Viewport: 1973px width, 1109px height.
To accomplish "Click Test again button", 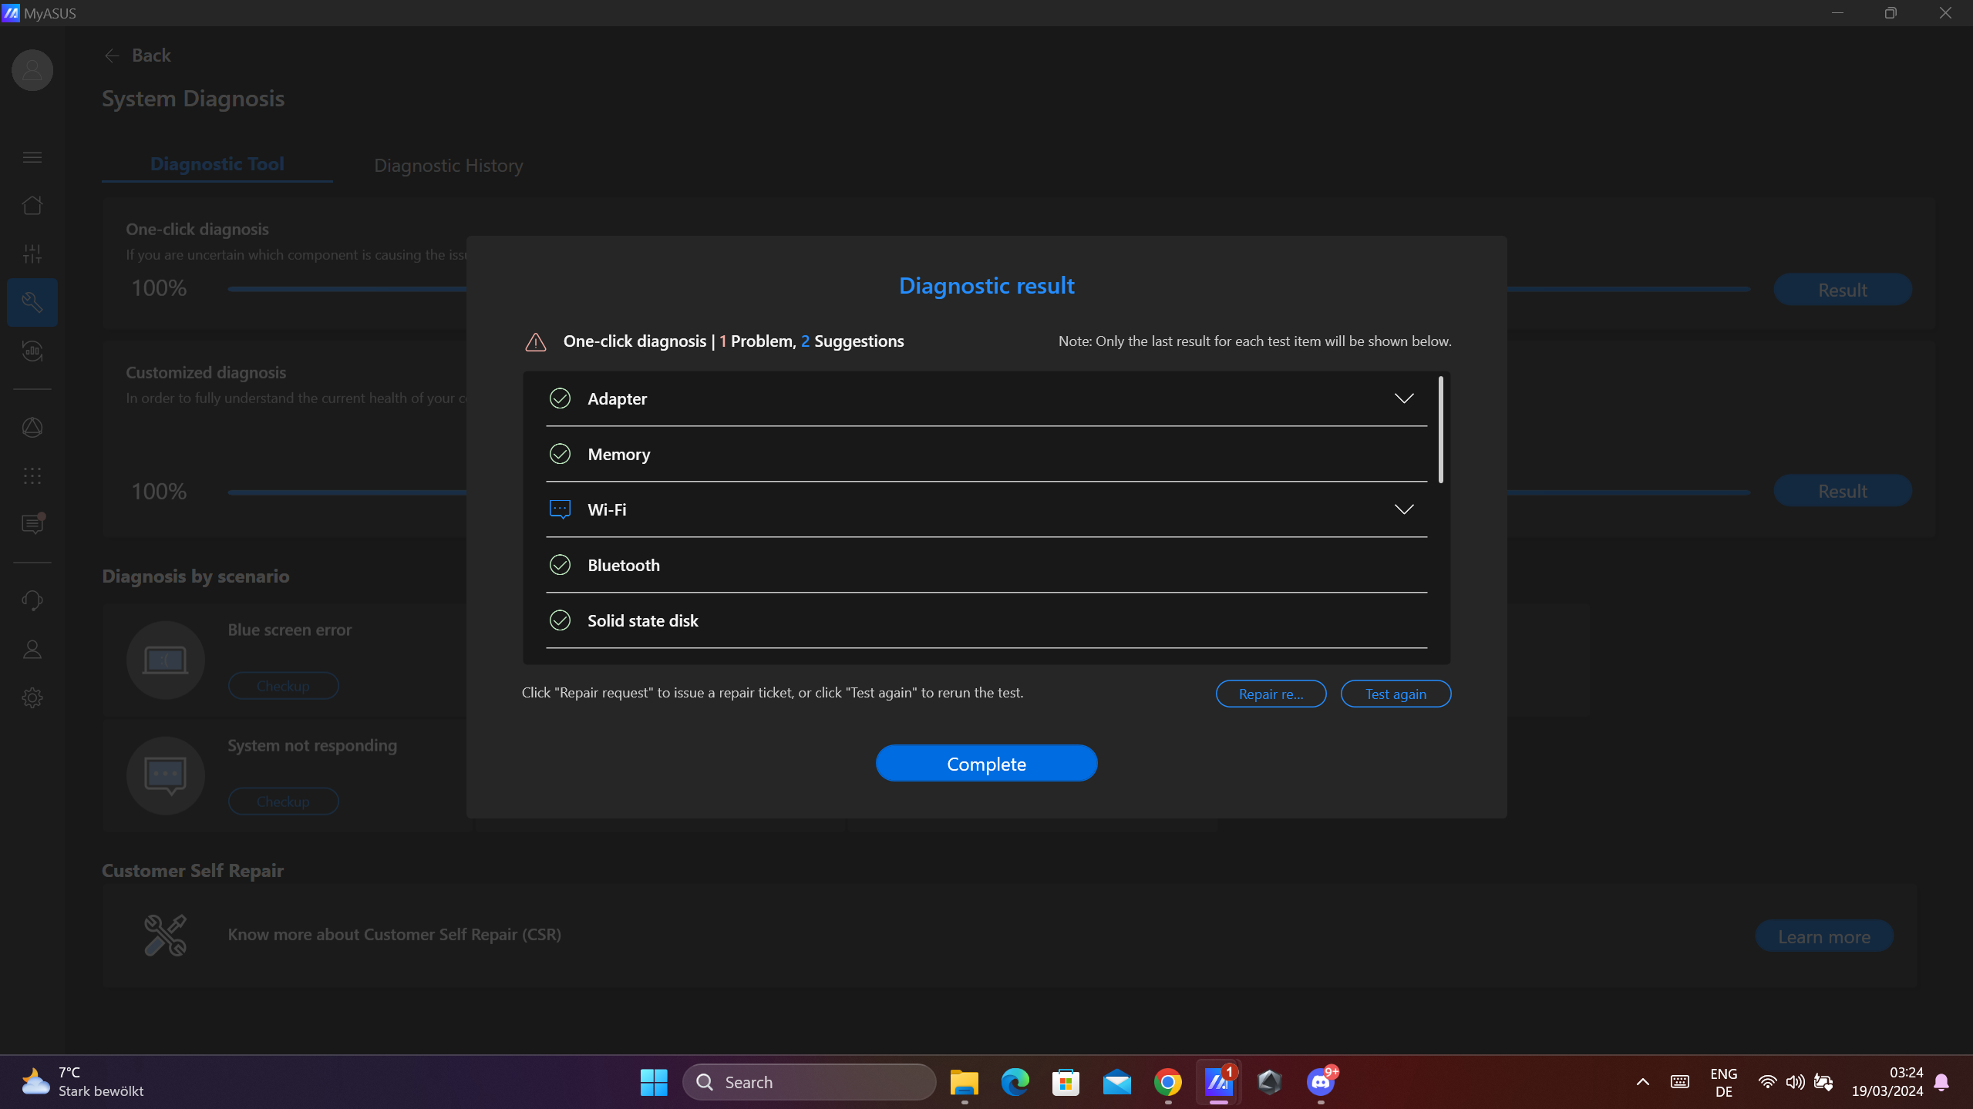I will coord(1396,694).
